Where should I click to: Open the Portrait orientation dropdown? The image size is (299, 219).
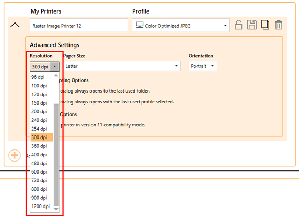click(203, 66)
